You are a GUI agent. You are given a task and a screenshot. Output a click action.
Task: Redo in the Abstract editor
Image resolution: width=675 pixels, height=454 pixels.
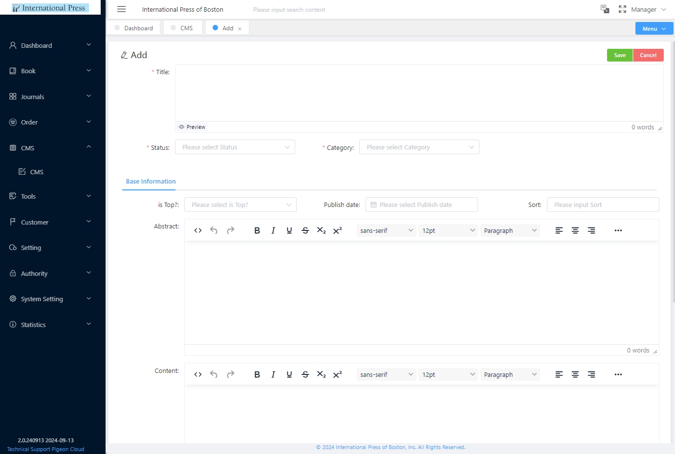230,230
